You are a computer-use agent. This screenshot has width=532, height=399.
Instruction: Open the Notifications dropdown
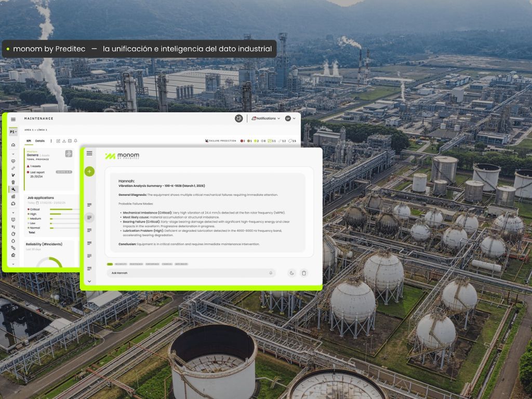pyautogui.click(x=265, y=118)
